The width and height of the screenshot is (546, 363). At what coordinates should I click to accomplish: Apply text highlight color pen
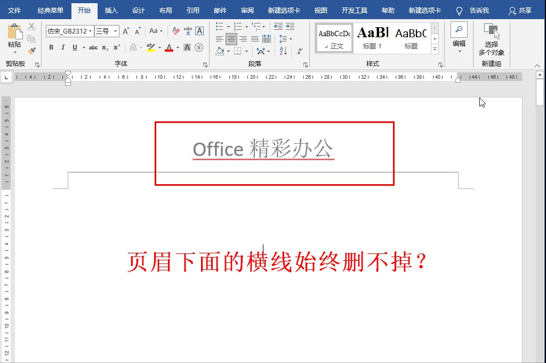[x=151, y=47]
